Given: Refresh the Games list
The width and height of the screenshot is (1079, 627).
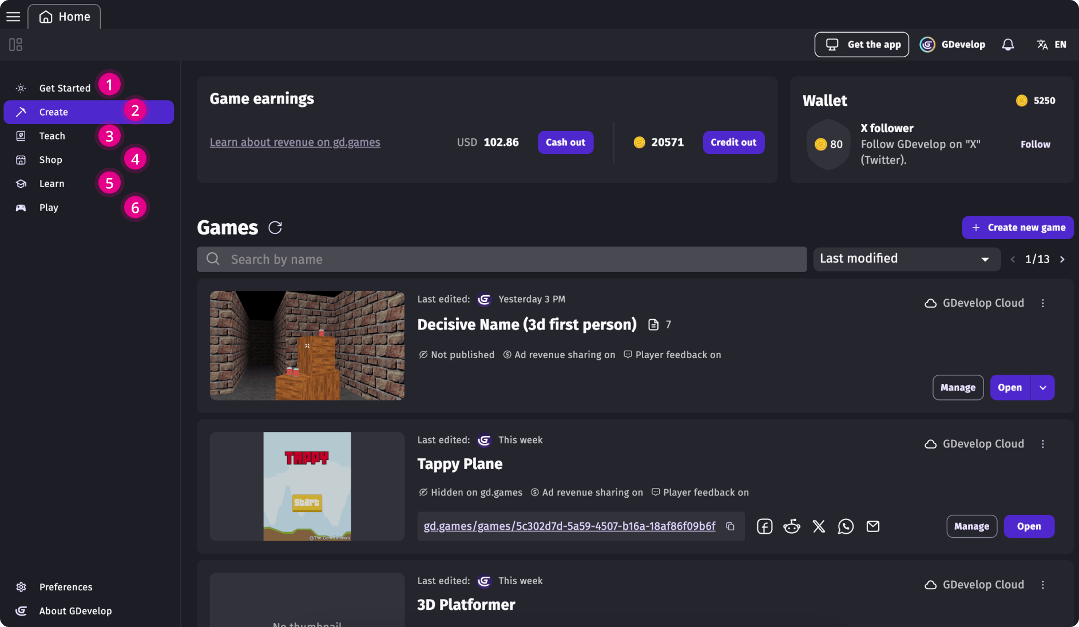Looking at the screenshot, I should [x=275, y=227].
